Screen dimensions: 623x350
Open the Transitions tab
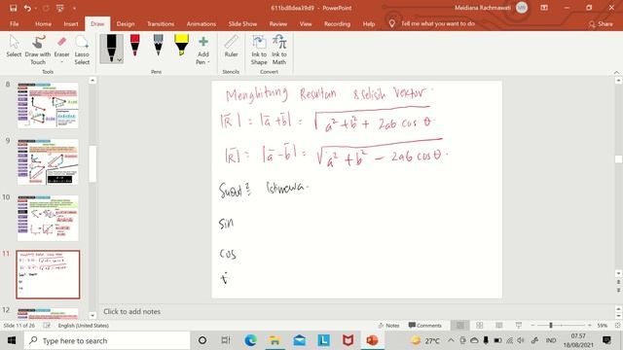(161, 23)
